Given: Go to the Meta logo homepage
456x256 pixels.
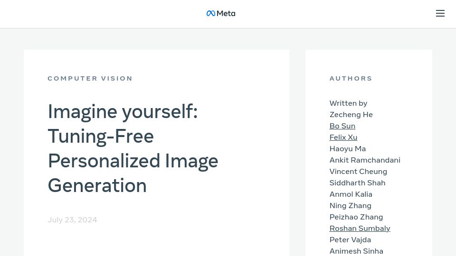Looking at the screenshot, I should tap(221, 13).
